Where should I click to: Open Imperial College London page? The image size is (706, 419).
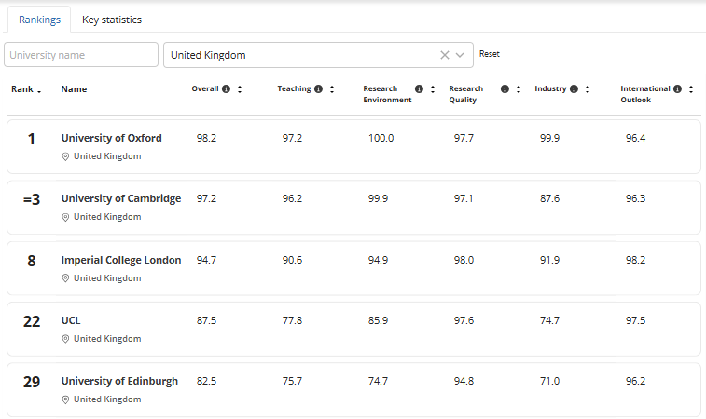coord(121,260)
